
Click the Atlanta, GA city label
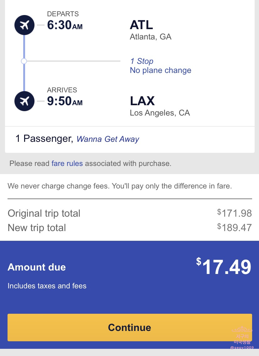(x=151, y=37)
